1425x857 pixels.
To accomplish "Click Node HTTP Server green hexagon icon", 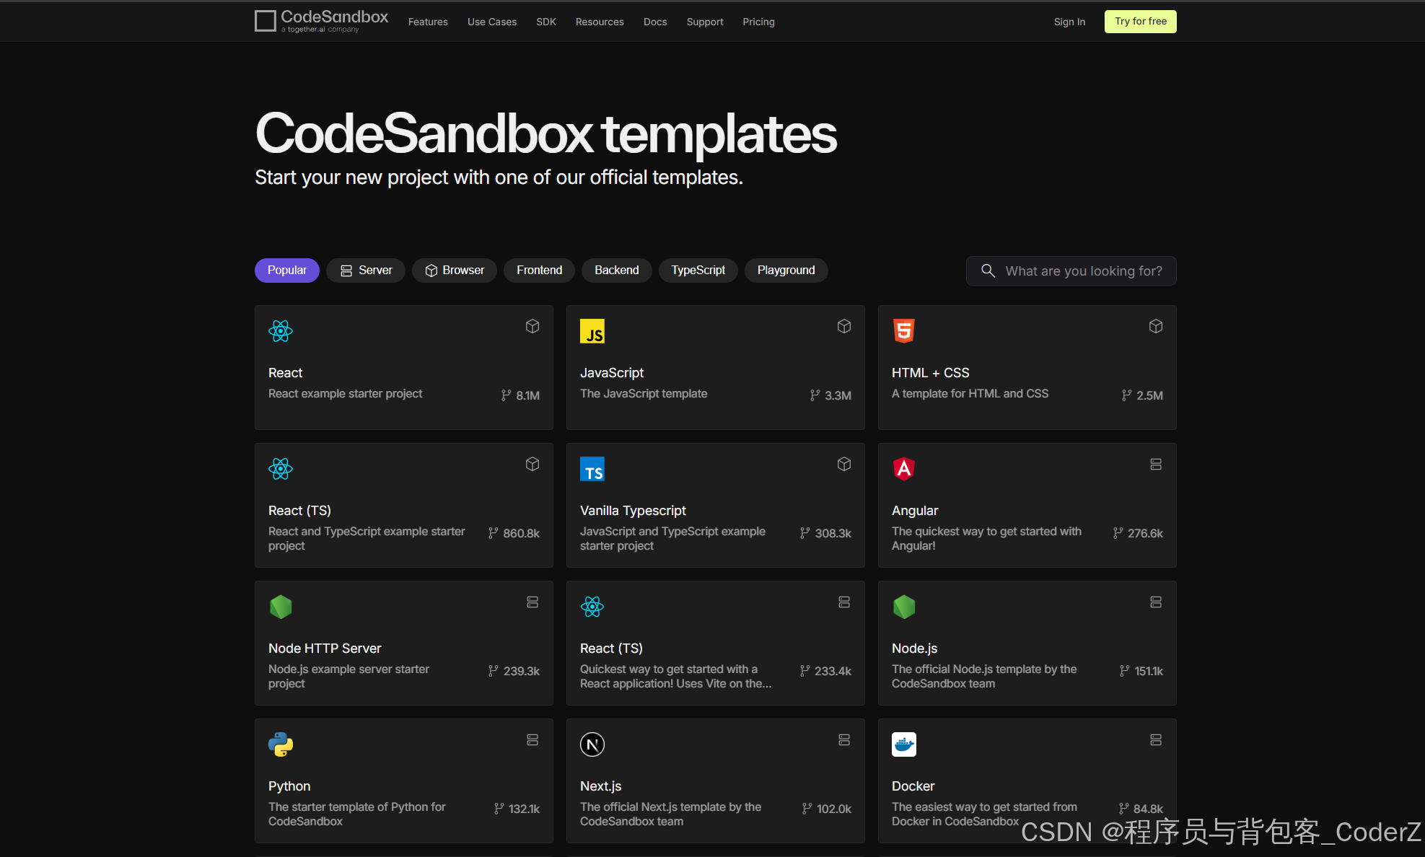I will (281, 607).
